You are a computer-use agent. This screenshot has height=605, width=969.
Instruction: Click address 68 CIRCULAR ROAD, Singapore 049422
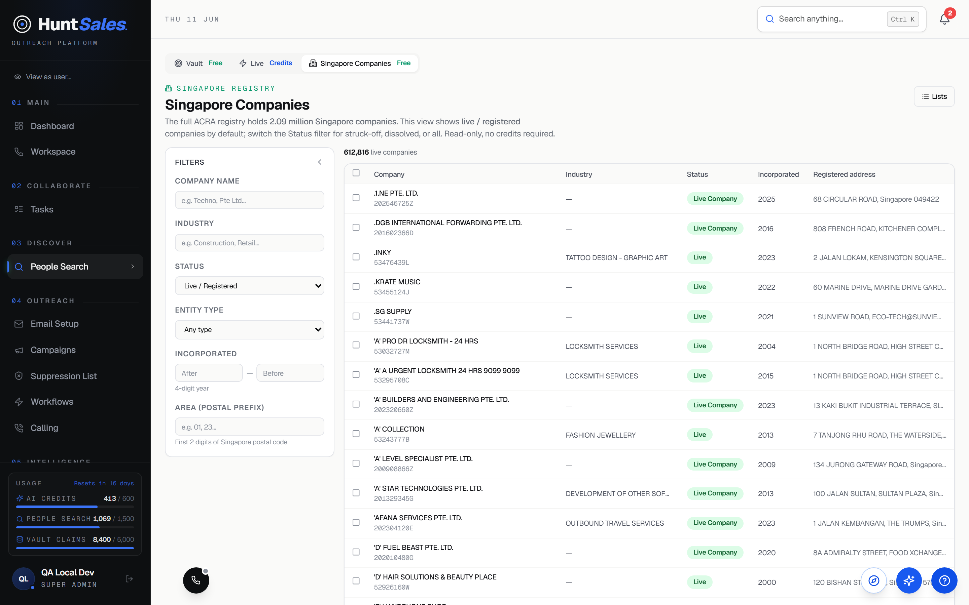876,199
